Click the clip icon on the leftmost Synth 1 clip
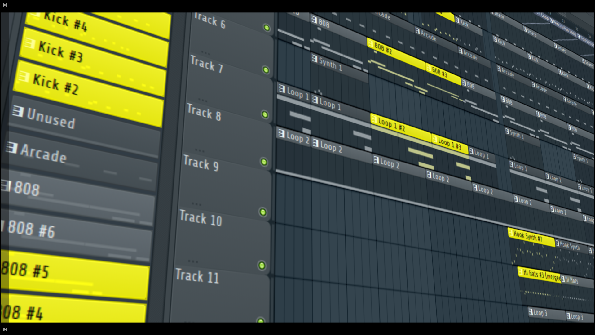The width and height of the screenshot is (595, 335). pos(315,59)
